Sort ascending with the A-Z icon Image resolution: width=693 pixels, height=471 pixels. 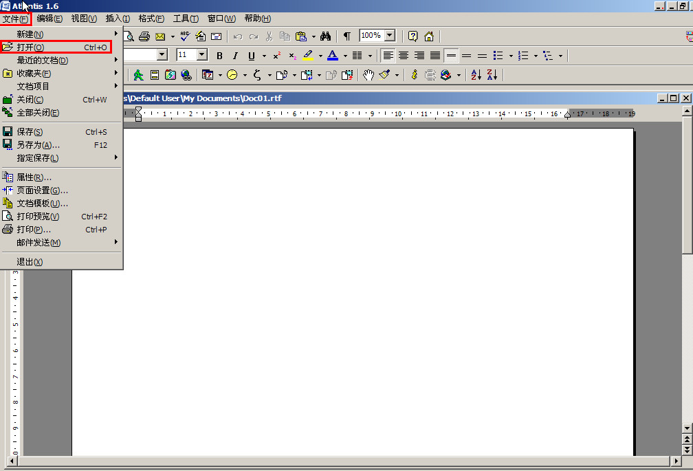tap(476, 75)
